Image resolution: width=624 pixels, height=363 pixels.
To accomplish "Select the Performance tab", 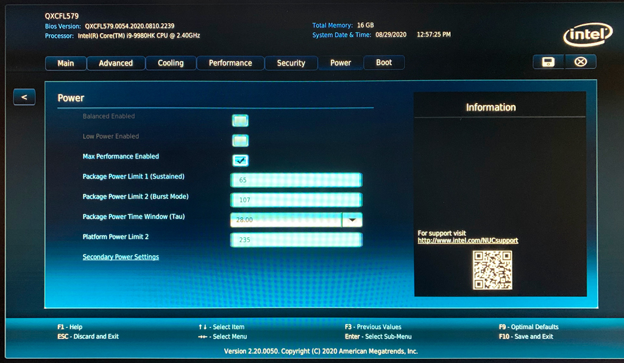I will tap(230, 63).
